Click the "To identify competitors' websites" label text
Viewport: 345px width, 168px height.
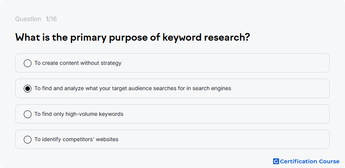[76, 139]
